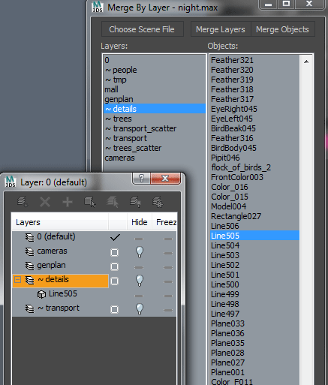Screen dimensions: 328x385
Task: Tick the genplan layer current checkbox
Action: (x=114, y=266)
